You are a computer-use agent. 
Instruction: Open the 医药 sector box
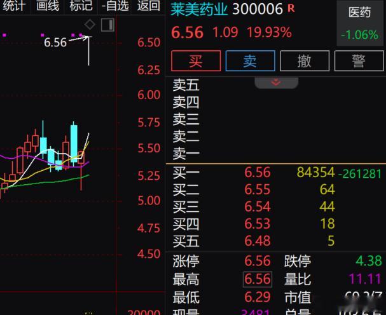pyautogui.click(x=360, y=24)
